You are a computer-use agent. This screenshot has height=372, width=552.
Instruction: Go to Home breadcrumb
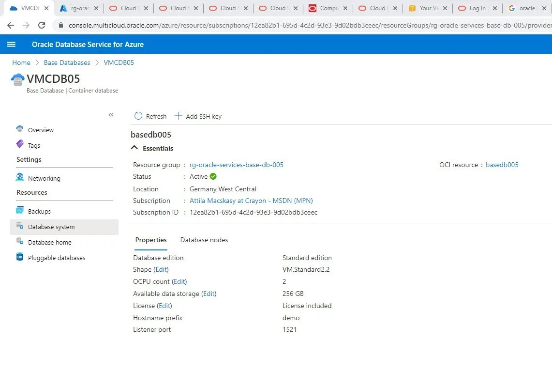(21, 62)
